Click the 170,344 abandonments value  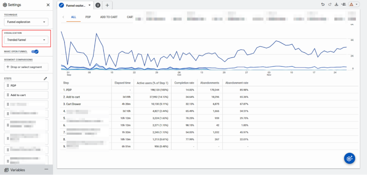tap(214, 90)
